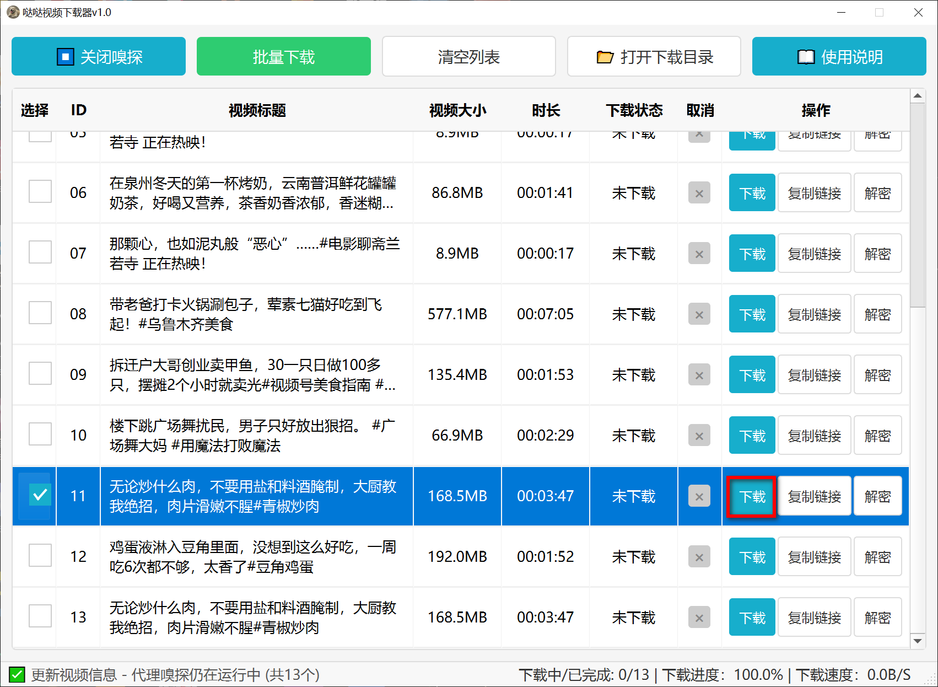
Task: Open the download folder via 打开下载目录
Action: click(654, 56)
